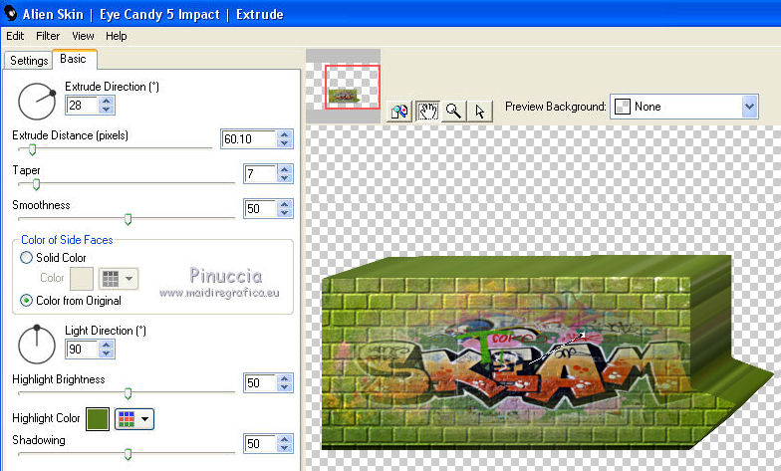
Task: Increase Light Direction with up arrow
Action: [106, 345]
